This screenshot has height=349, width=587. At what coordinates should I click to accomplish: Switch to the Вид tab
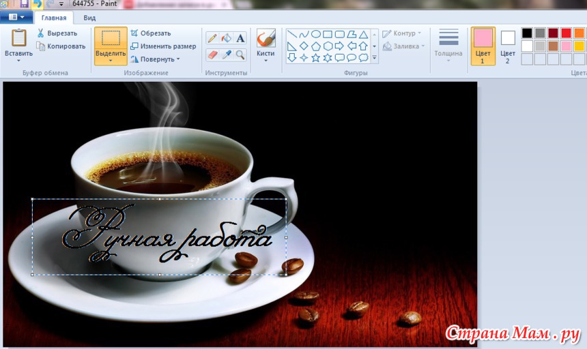[89, 18]
